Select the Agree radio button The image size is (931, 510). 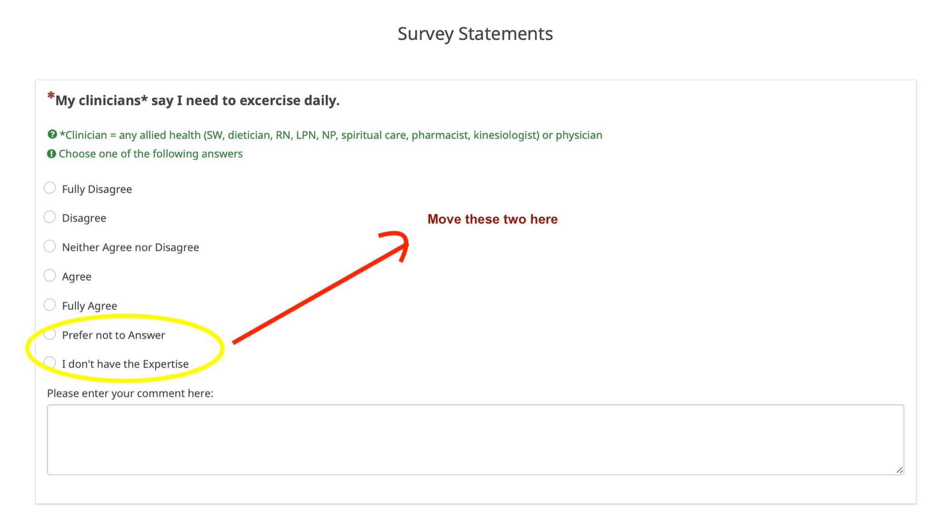click(50, 276)
